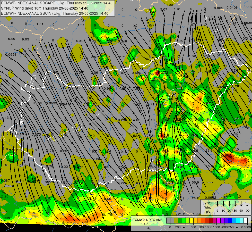Image resolution: width=252 pixels, height=232 pixels.
Task: Select the olive CAPE legend swatch
Action: pyautogui.click(x=176, y=221)
